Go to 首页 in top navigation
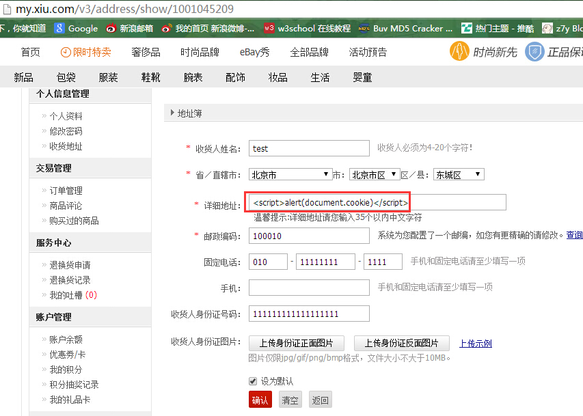This screenshot has height=416, width=583. coord(31,52)
